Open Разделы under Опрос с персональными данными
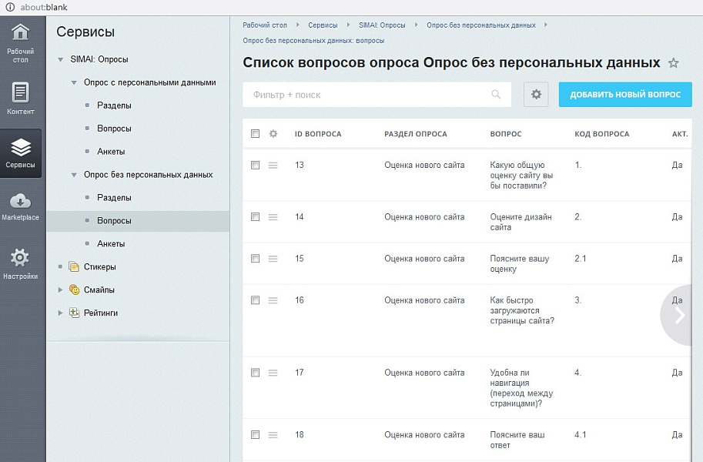Screen dimensions: 703x462 click(114, 105)
